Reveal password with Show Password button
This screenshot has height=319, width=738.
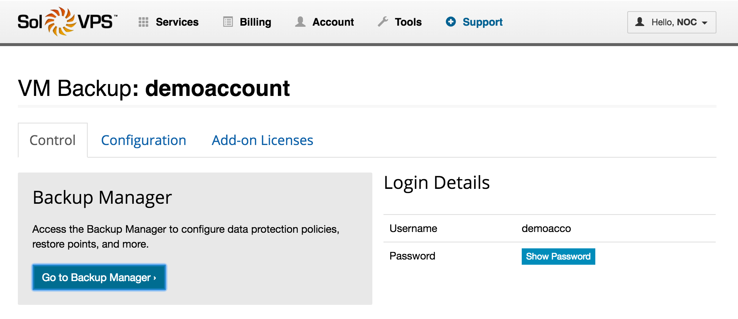pyautogui.click(x=558, y=257)
